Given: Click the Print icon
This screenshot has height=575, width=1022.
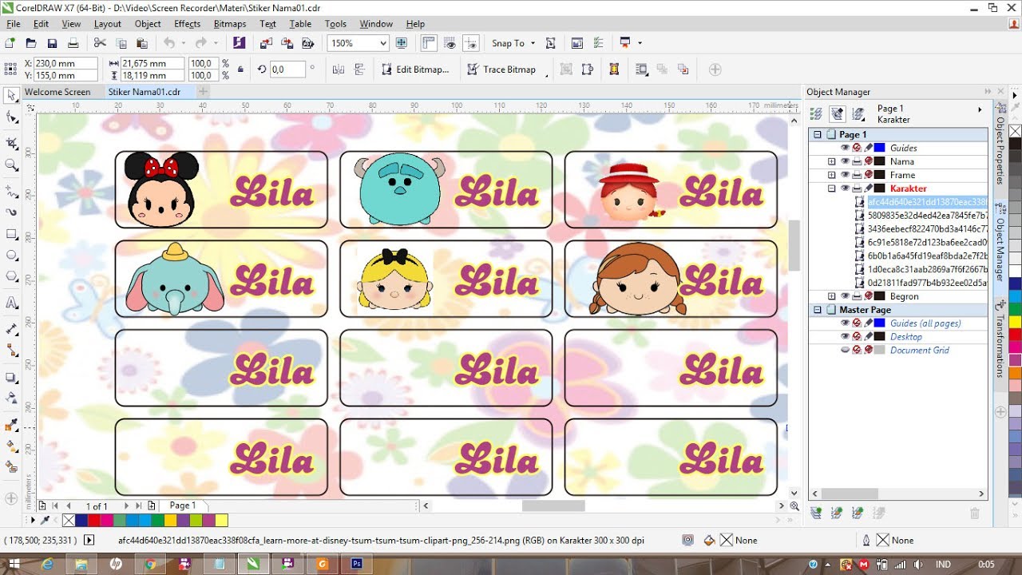Looking at the screenshot, I should 73,43.
